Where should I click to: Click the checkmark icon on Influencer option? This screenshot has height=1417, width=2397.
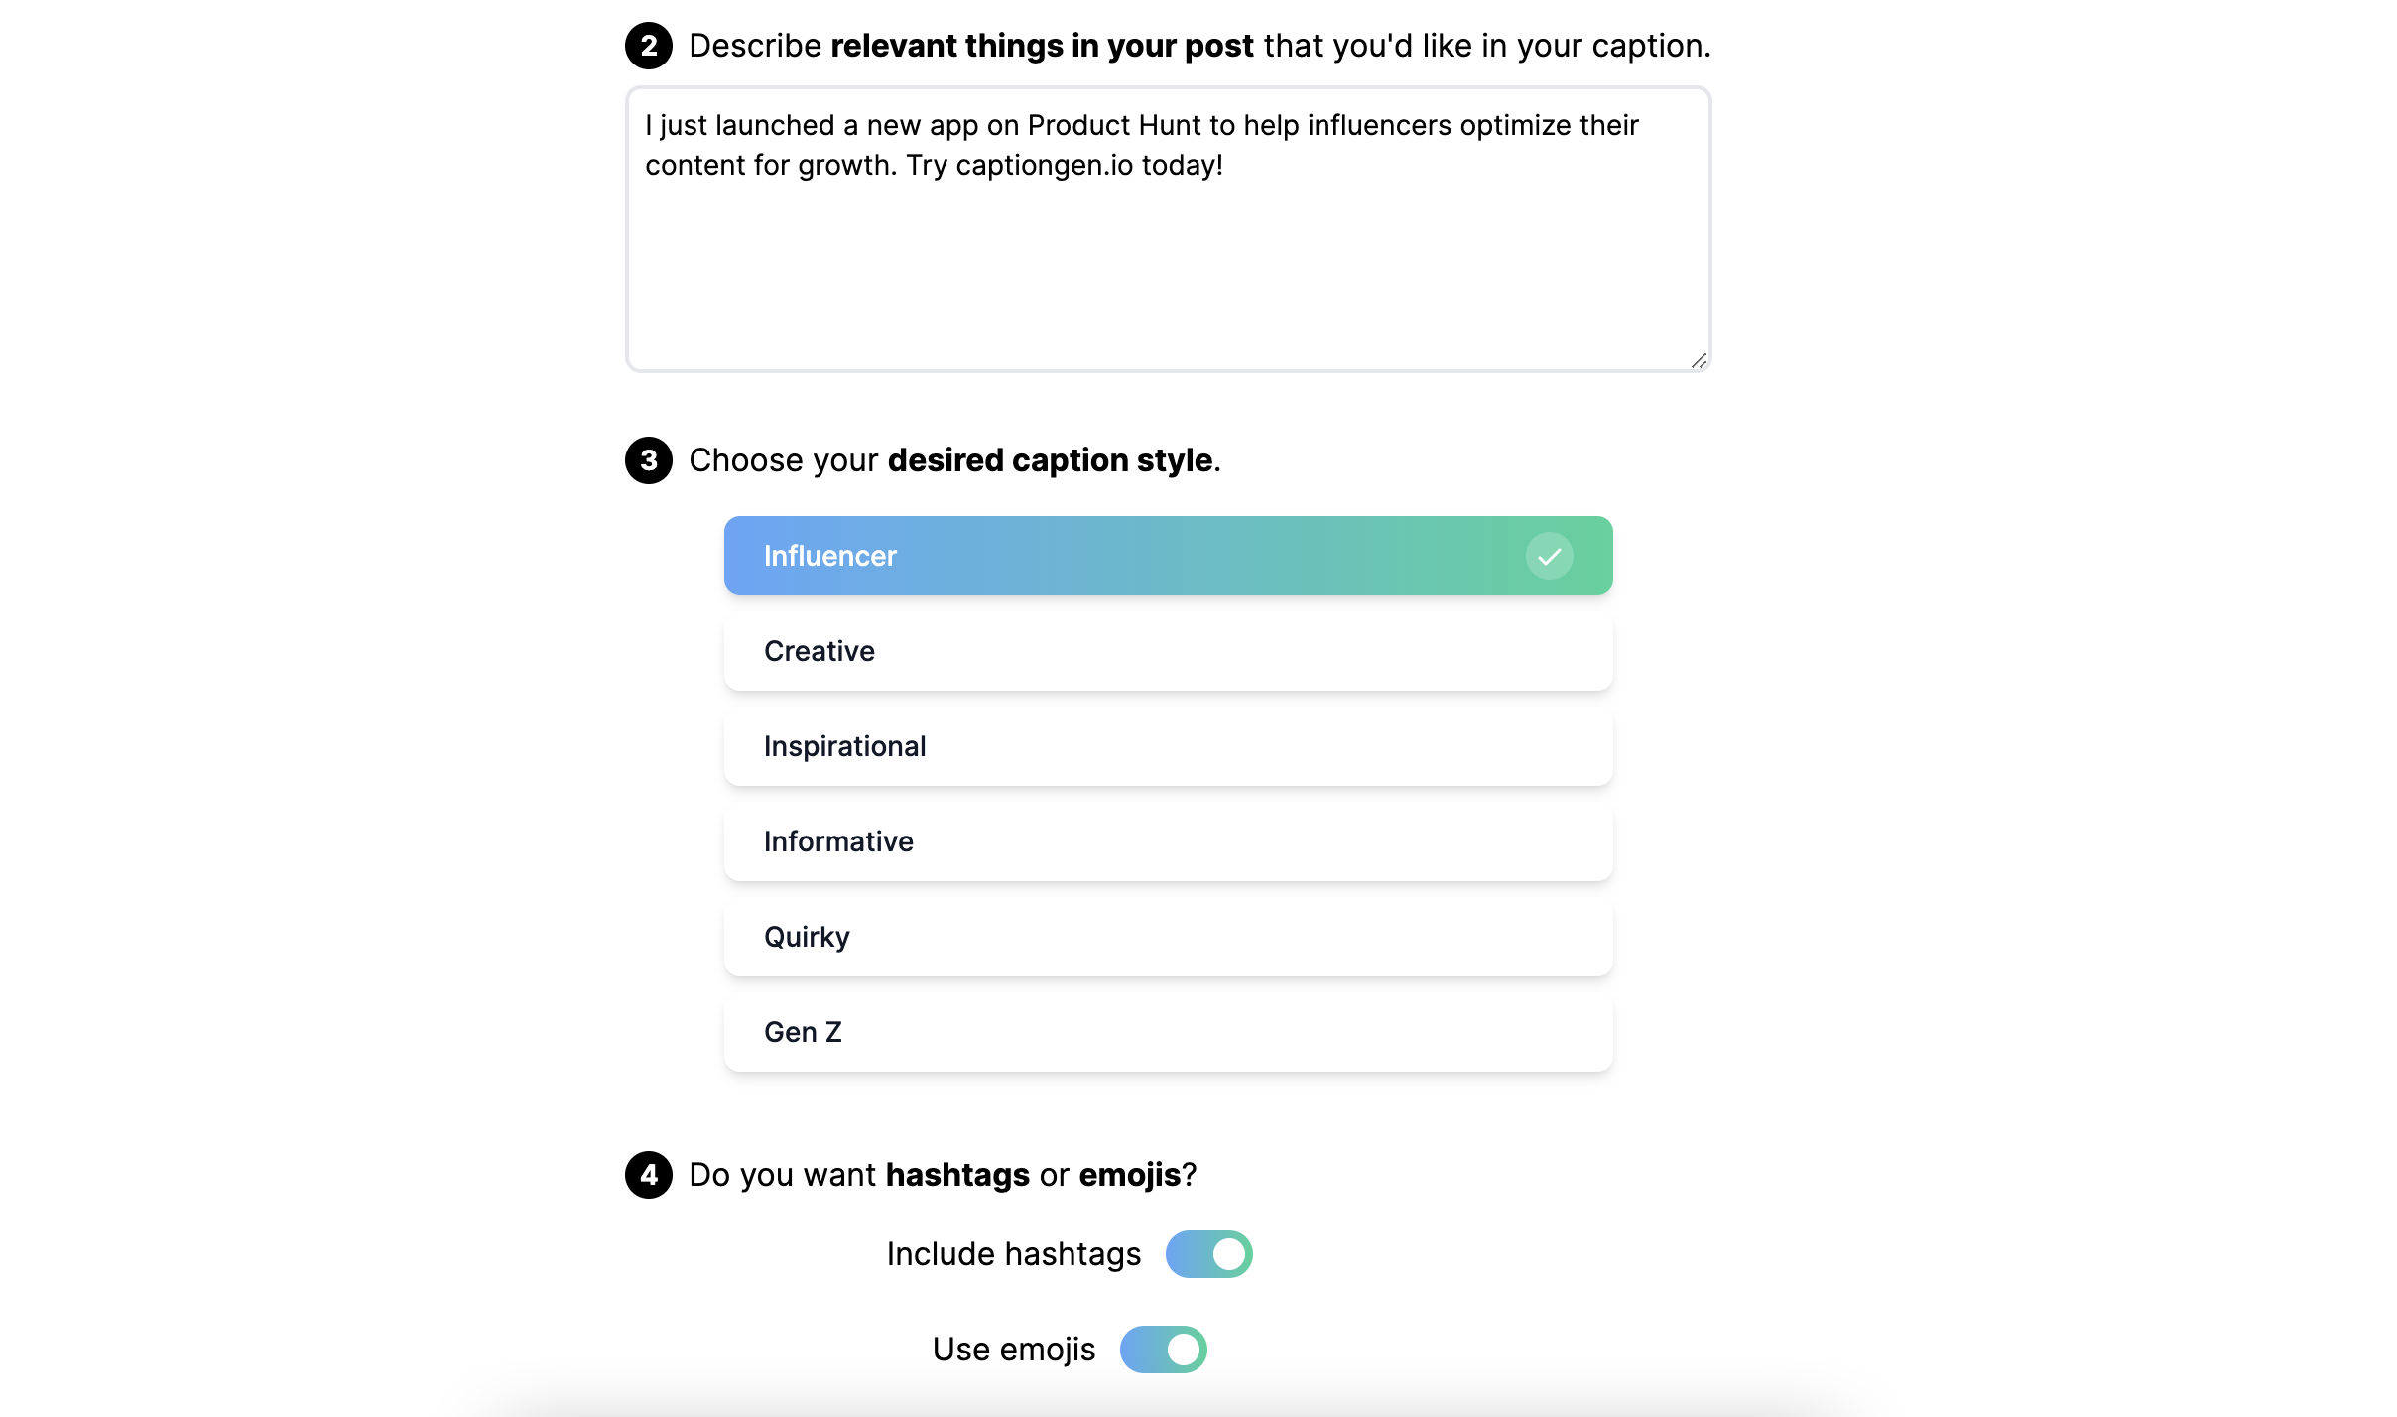point(1549,556)
